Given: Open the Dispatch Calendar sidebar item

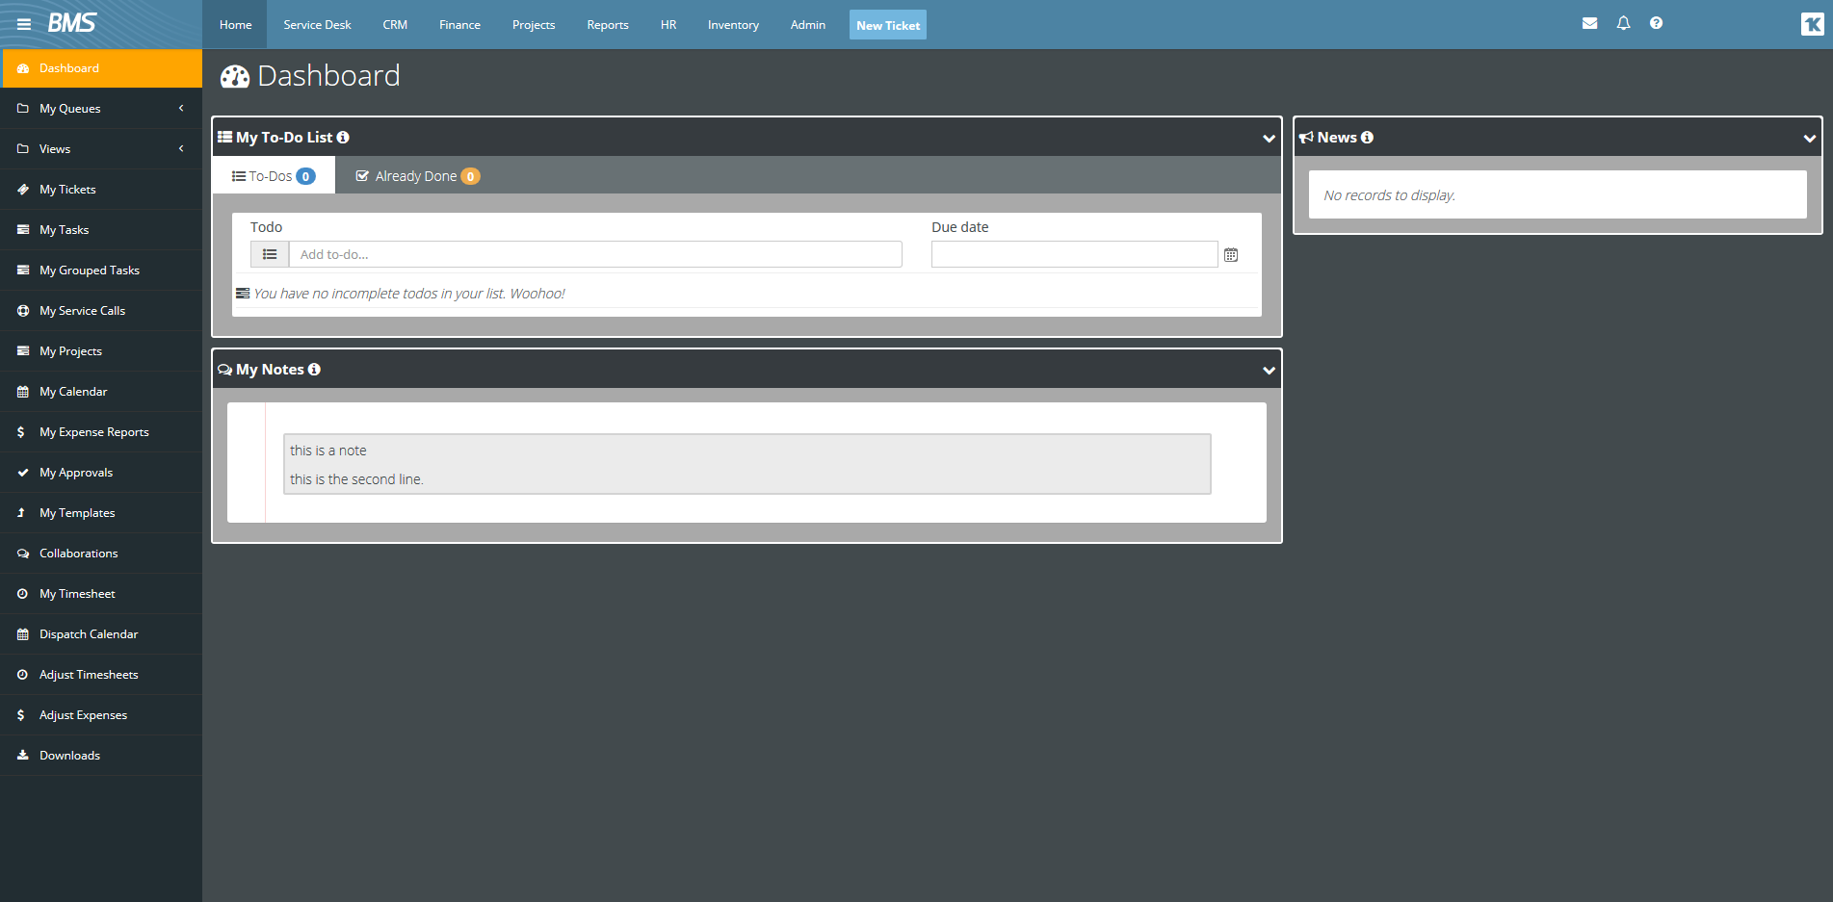Looking at the screenshot, I should pyautogui.click(x=89, y=633).
